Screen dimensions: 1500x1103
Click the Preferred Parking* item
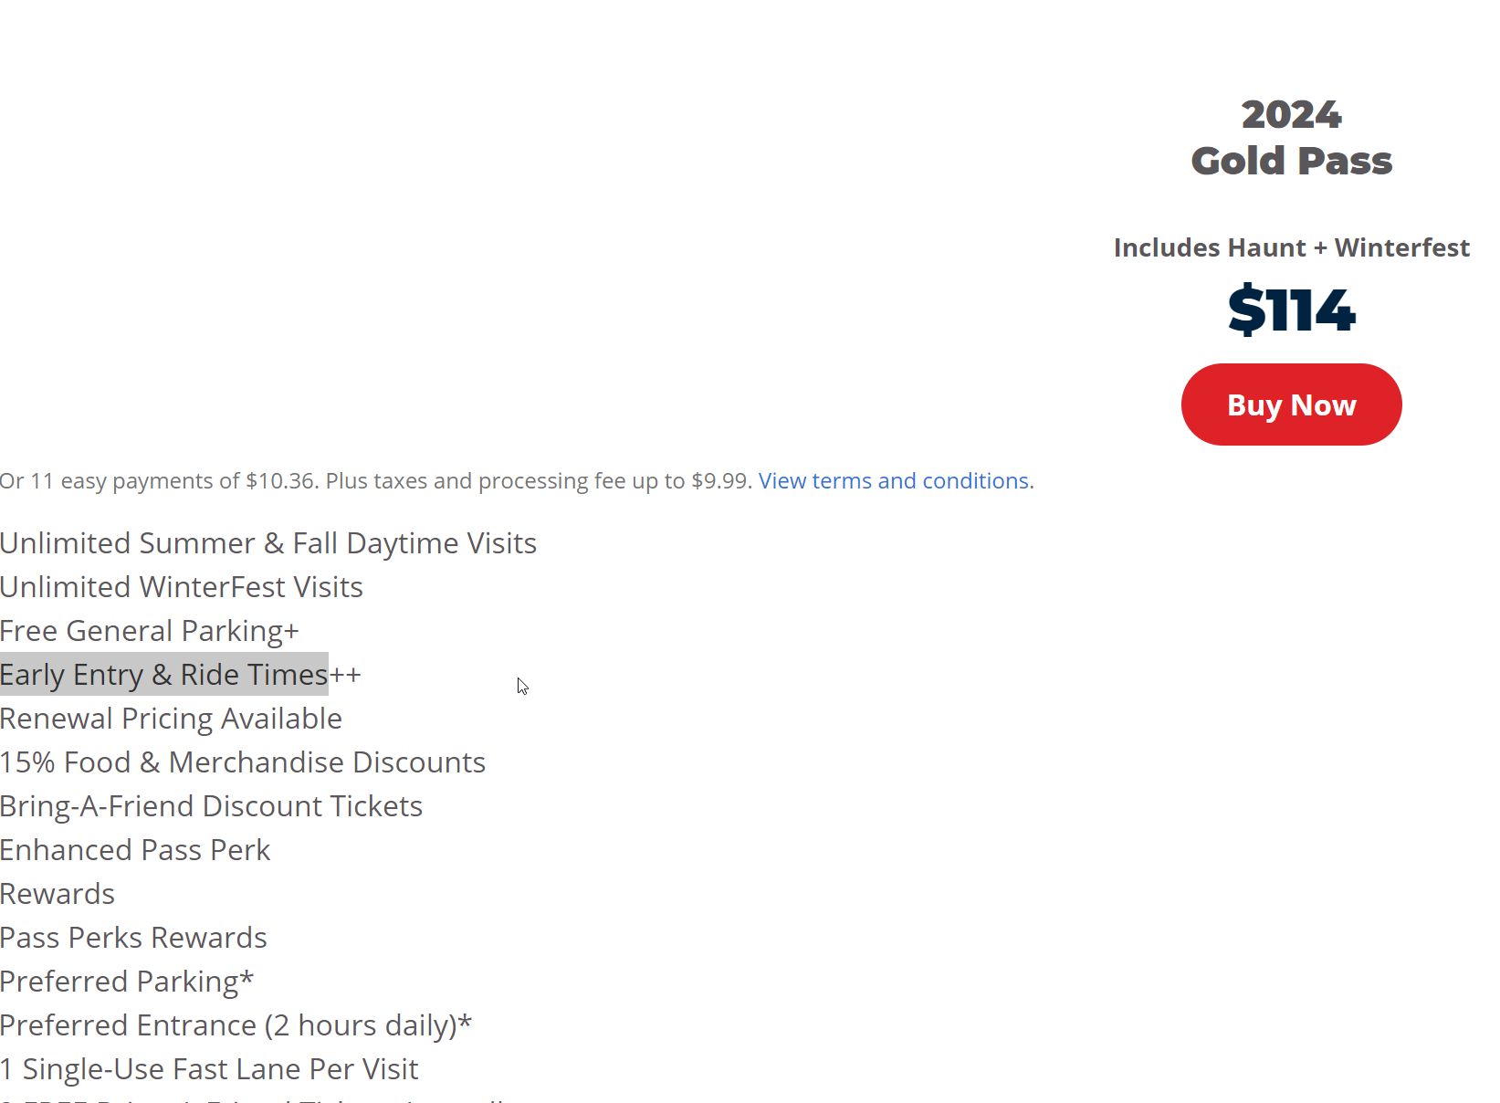(x=127, y=982)
